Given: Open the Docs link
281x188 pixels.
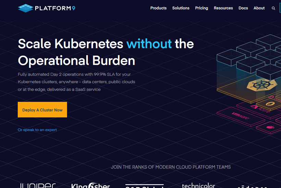Looking at the screenshot, I should pyautogui.click(x=243, y=8).
